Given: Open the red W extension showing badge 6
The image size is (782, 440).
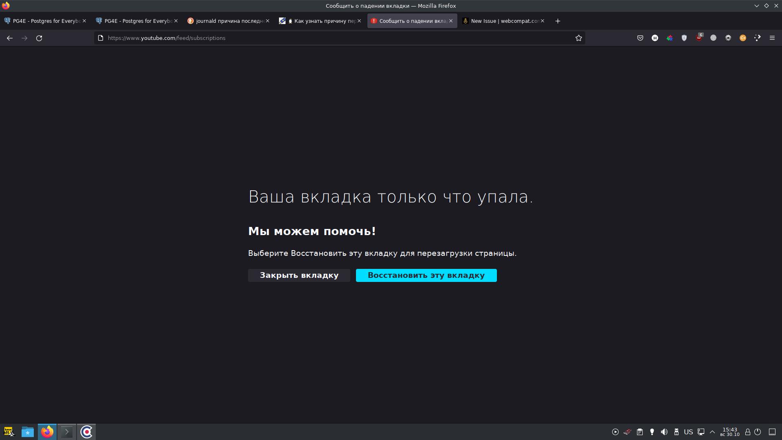Looking at the screenshot, I should pos(699,38).
